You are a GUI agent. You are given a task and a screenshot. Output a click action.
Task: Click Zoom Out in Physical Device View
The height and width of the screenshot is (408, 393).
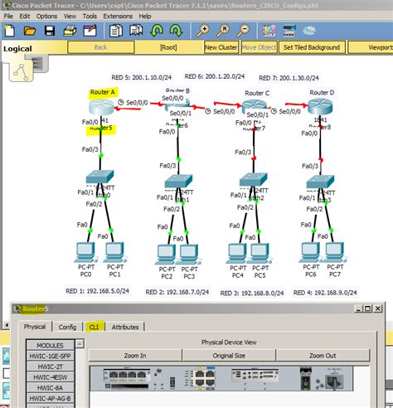323,356
